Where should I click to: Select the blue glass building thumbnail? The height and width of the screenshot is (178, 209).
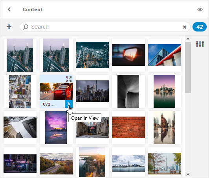(165, 55)
